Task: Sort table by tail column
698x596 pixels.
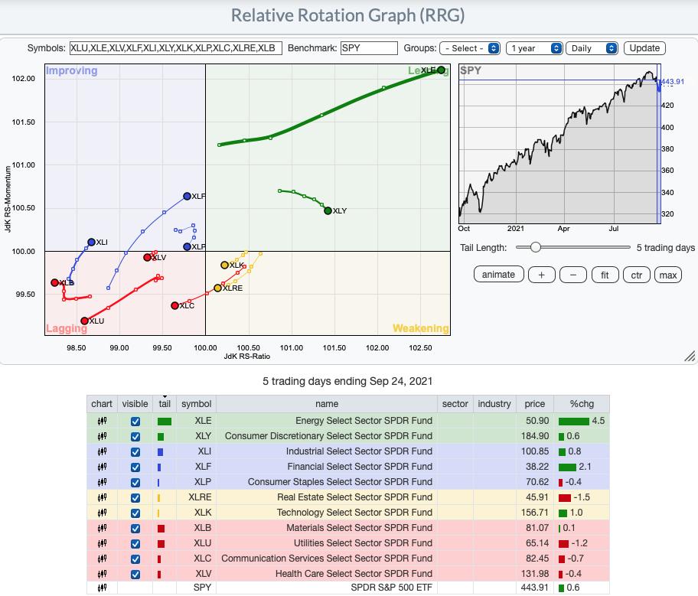Action: coord(165,404)
